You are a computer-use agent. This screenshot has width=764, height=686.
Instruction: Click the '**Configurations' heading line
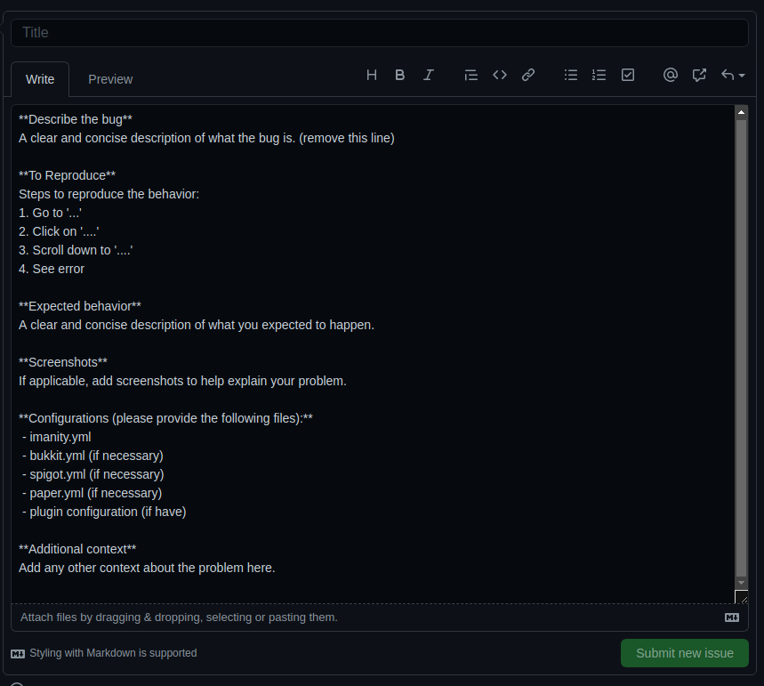pos(165,418)
